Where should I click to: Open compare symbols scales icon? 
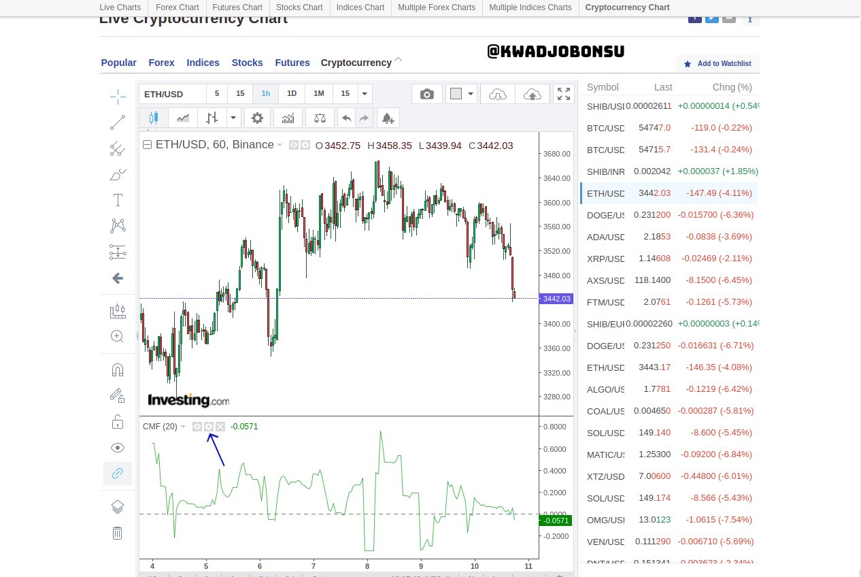(320, 118)
